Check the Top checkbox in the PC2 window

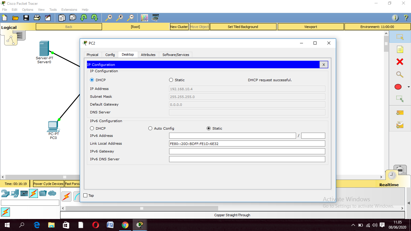[x=85, y=196]
